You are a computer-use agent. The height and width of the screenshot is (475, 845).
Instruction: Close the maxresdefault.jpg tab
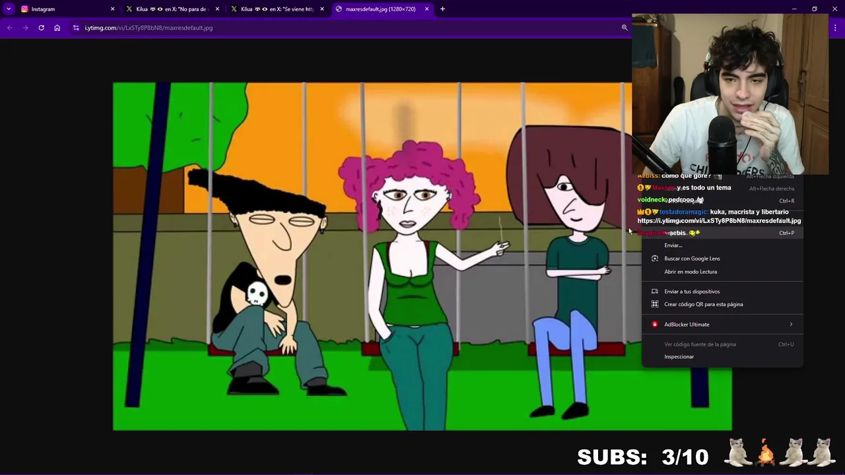click(x=426, y=9)
